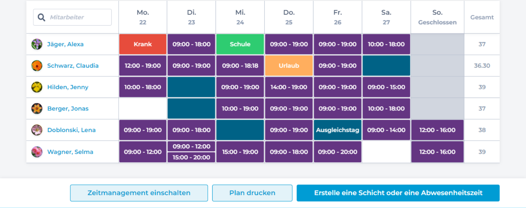The image size is (526, 208).
Task: Click Jonas Berger's avatar picture
Action: (x=37, y=108)
